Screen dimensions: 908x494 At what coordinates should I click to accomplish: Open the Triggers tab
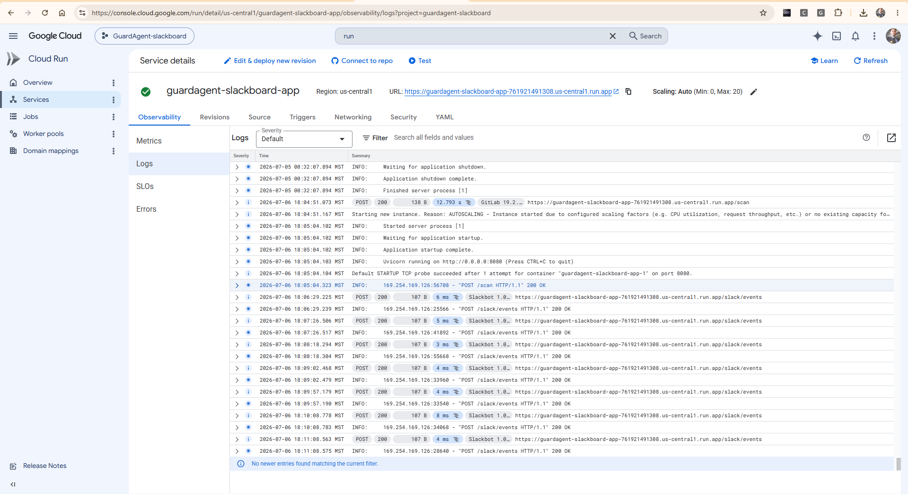point(302,117)
